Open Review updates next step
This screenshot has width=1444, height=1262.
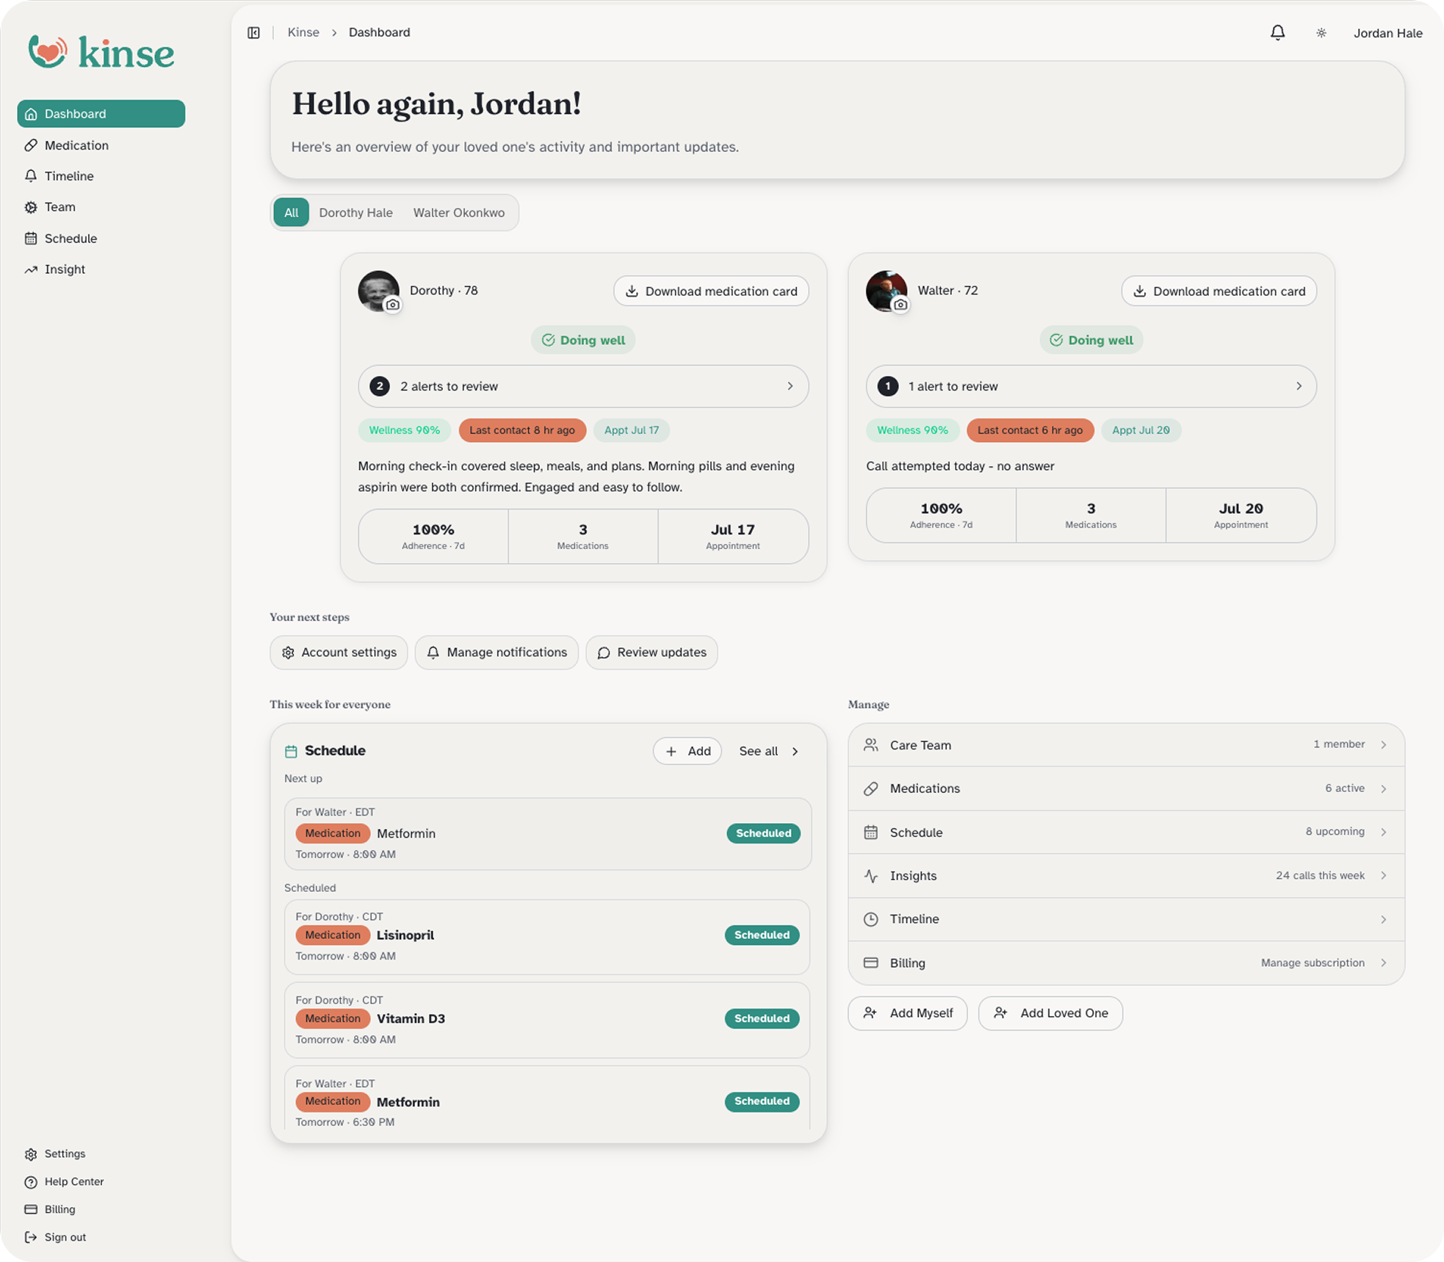[x=651, y=652]
